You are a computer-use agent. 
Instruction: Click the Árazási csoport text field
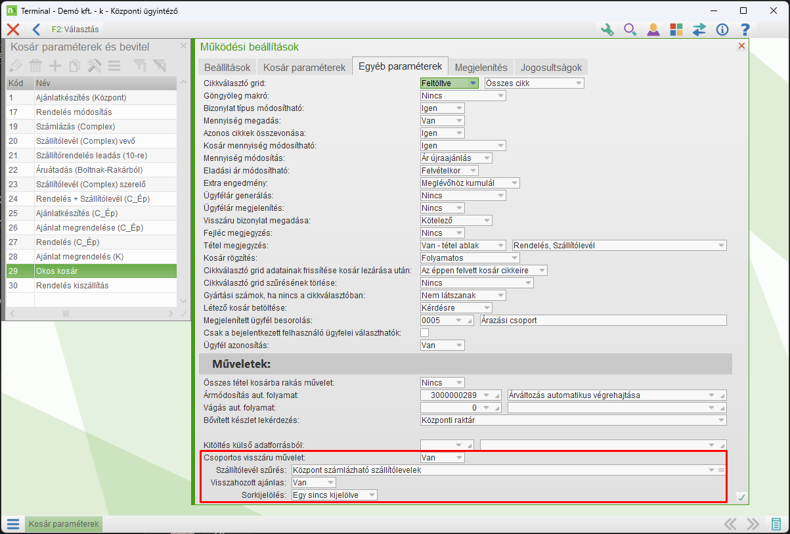[x=602, y=320]
